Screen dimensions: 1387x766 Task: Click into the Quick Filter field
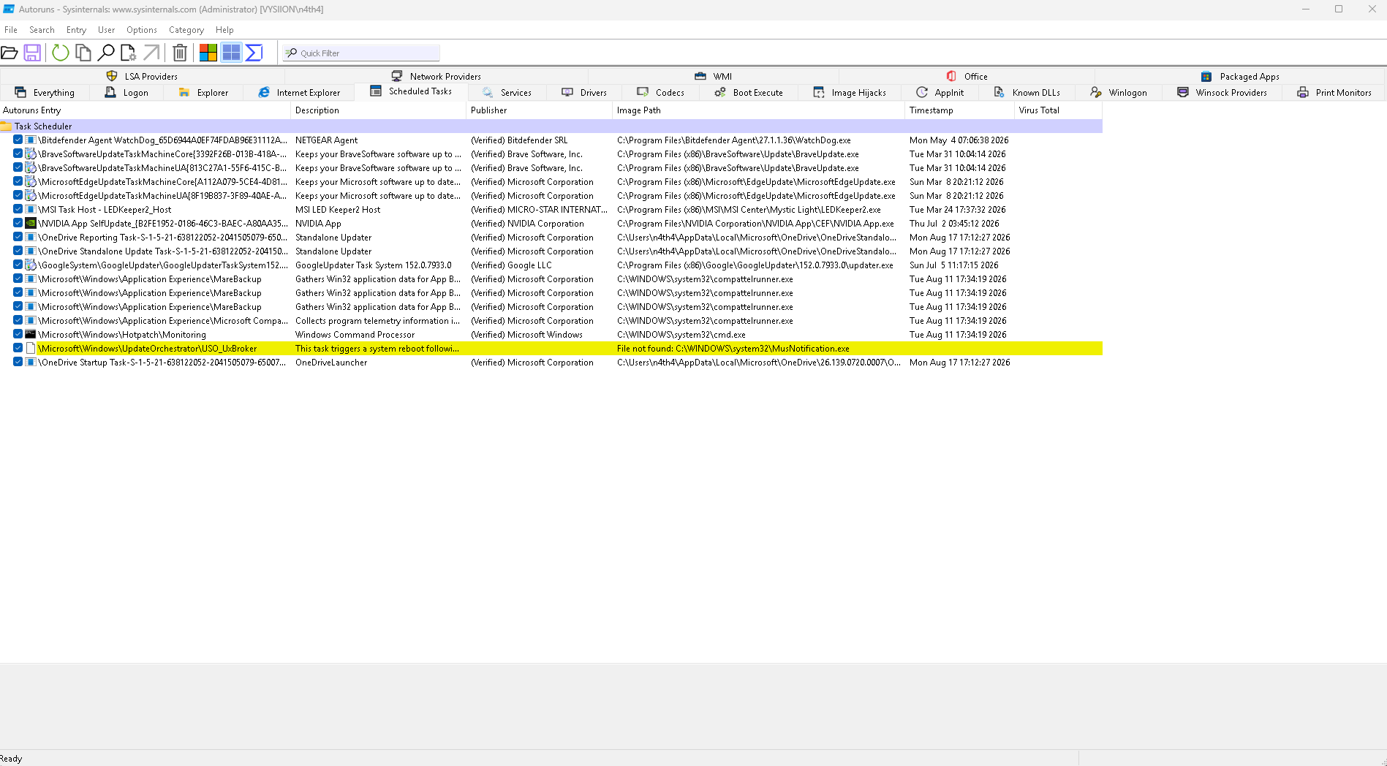coord(362,53)
